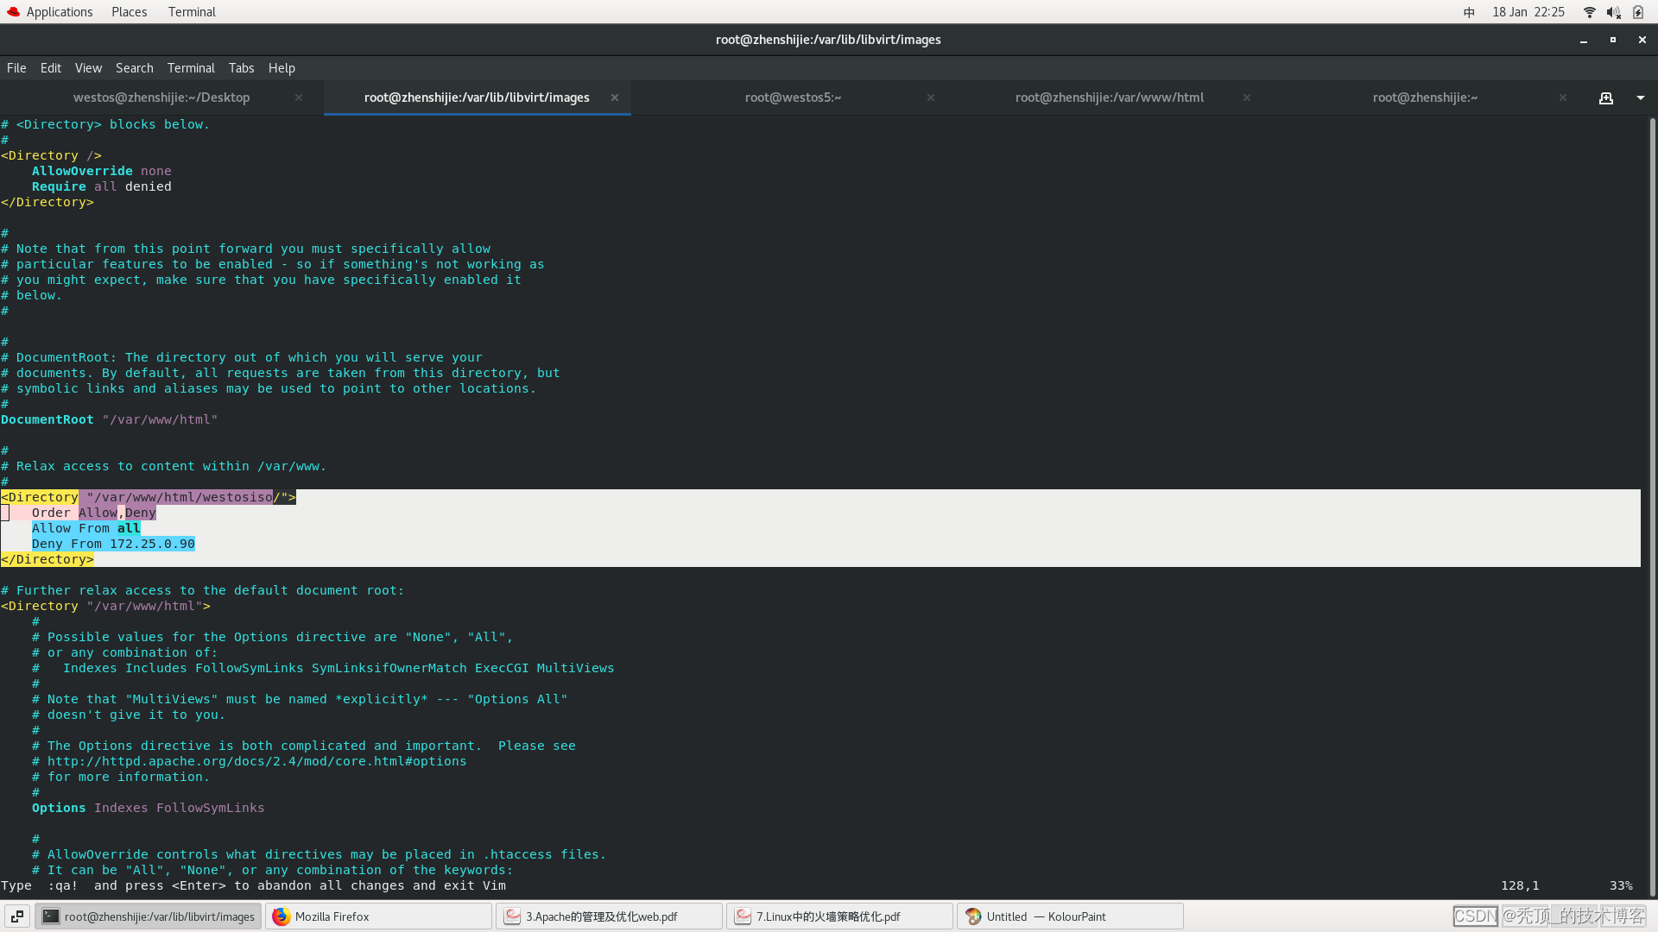This screenshot has width=1658, height=932.
Task: Open the View menu
Action: tap(88, 68)
